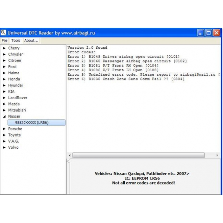Select the Porsche brand label
The image size is (223, 223).
(15, 129)
